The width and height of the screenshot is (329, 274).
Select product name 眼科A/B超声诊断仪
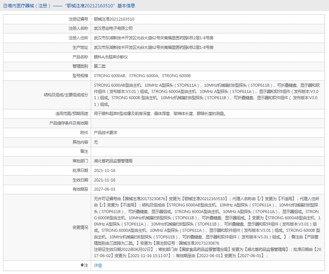click(x=111, y=57)
